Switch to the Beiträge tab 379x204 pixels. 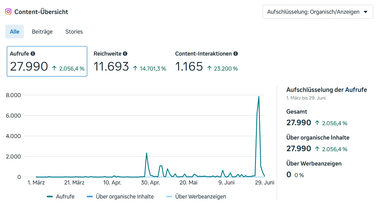pos(42,32)
